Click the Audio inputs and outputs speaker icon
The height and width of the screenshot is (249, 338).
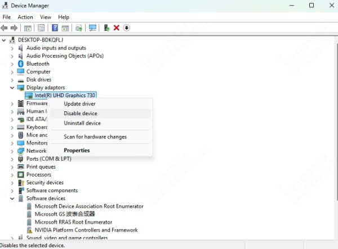click(20, 48)
